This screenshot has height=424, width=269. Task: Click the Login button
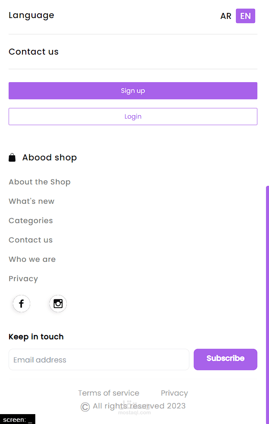(133, 117)
